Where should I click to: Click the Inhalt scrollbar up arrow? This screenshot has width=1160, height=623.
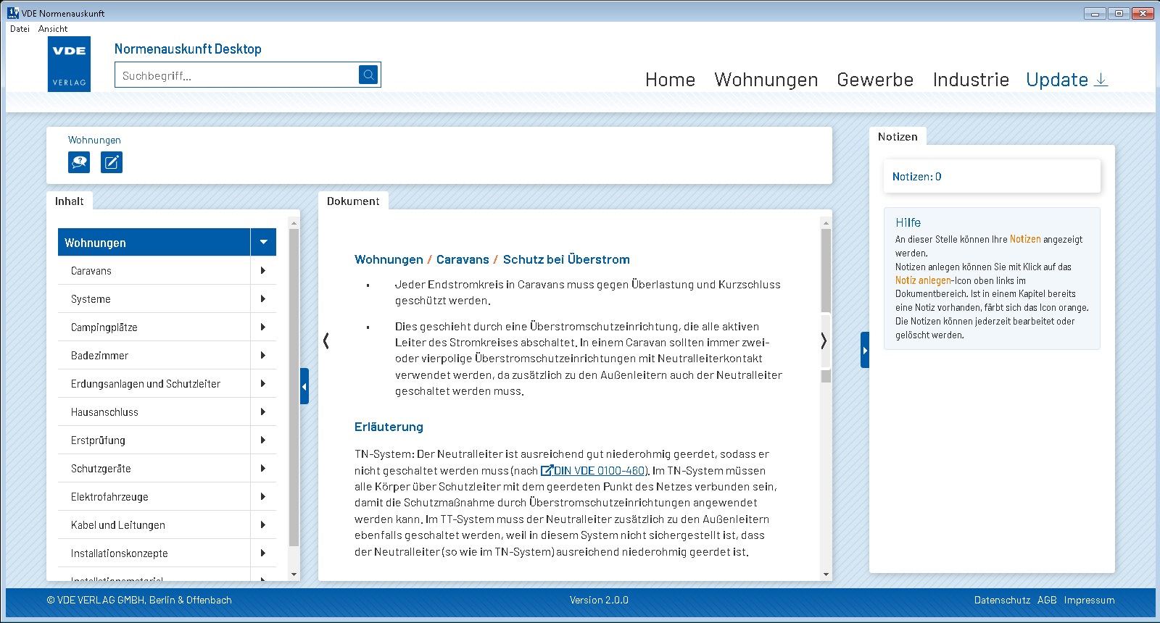pyautogui.click(x=294, y=222)
